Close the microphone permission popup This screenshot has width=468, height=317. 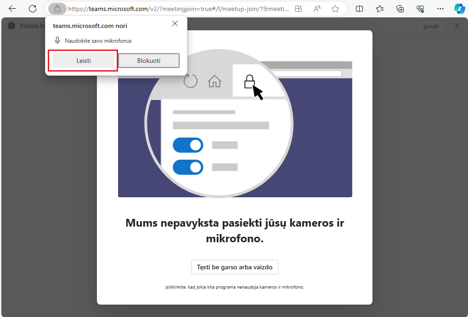(x=175, y=23)
